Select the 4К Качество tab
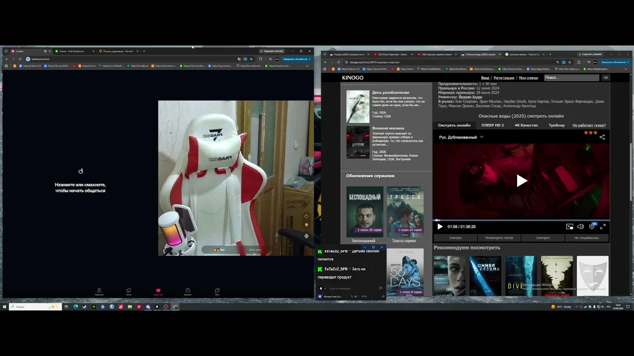 click(x=526, y=125)
